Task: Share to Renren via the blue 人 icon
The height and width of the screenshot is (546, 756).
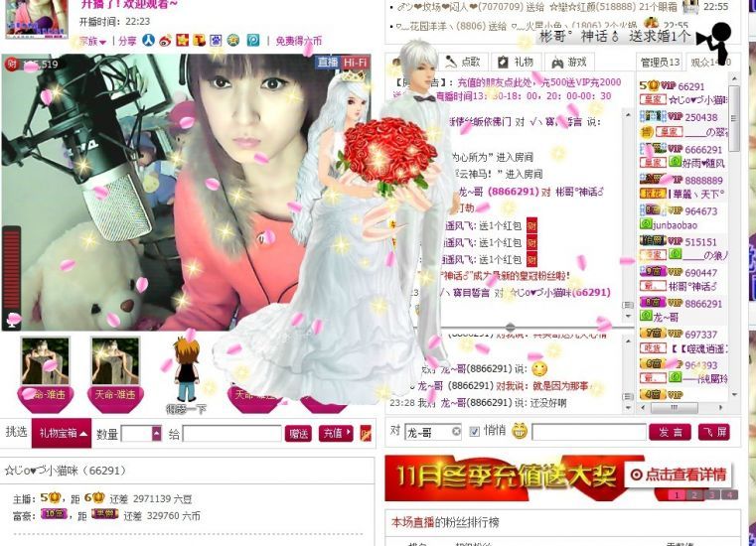Action: [x=148, y=41]
